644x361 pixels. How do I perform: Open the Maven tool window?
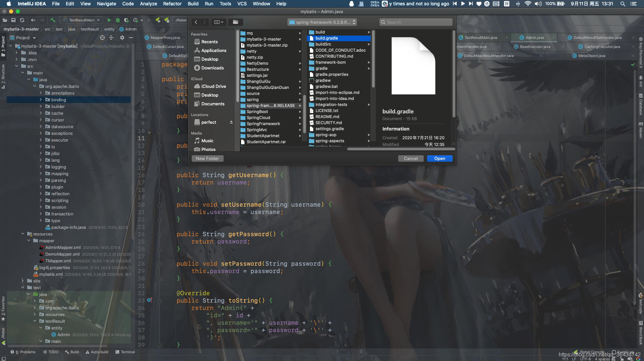pyautogui.click(x=641, y=130)
